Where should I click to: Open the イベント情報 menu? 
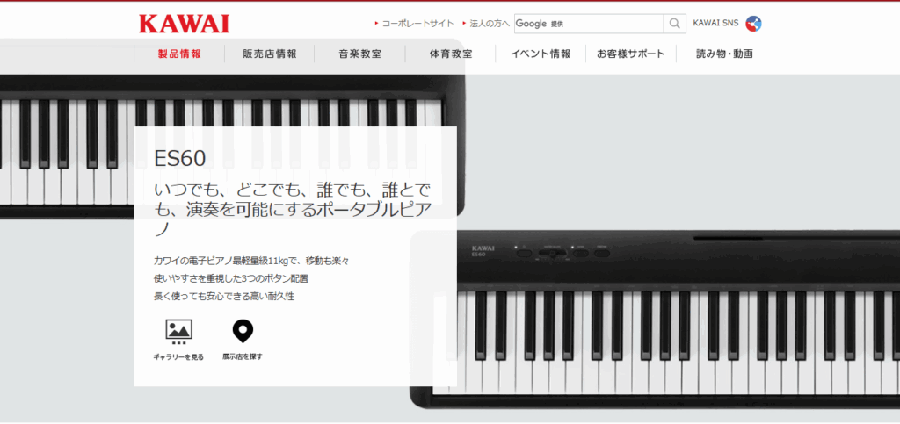point(541,54)
